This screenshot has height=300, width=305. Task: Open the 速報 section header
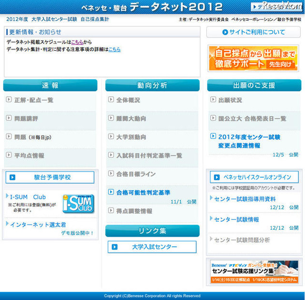50,85
